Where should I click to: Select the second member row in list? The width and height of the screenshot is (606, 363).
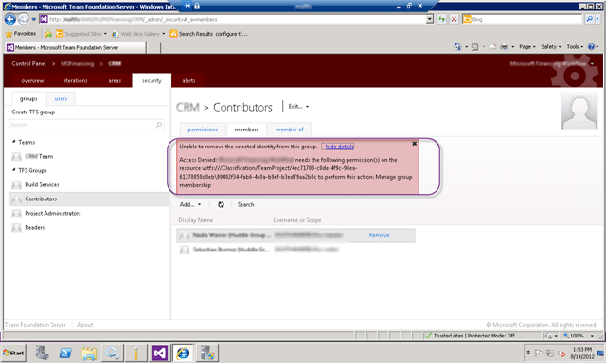tap(295, 250)
